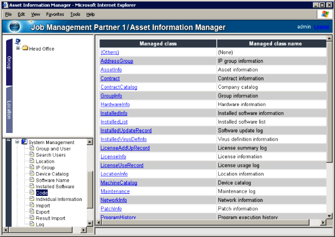The height and width of the screenshot is (237, 335).
Task: Switch to the Group vertical tab
Action: click(x=9, y=62)
